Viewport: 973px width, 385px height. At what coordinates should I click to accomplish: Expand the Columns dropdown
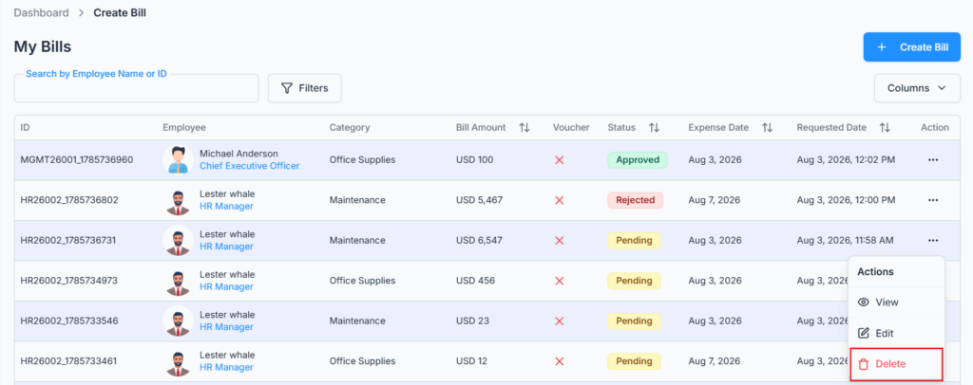[917, 88]
